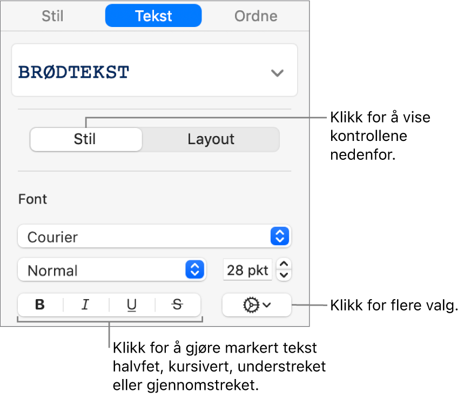Toggle strikethrough (S) formatting

point(178,305)
